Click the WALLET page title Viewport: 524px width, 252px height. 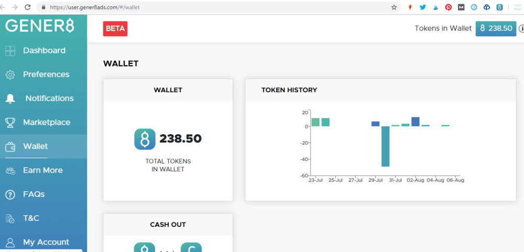pyautogui.click(x=121, y=63)
